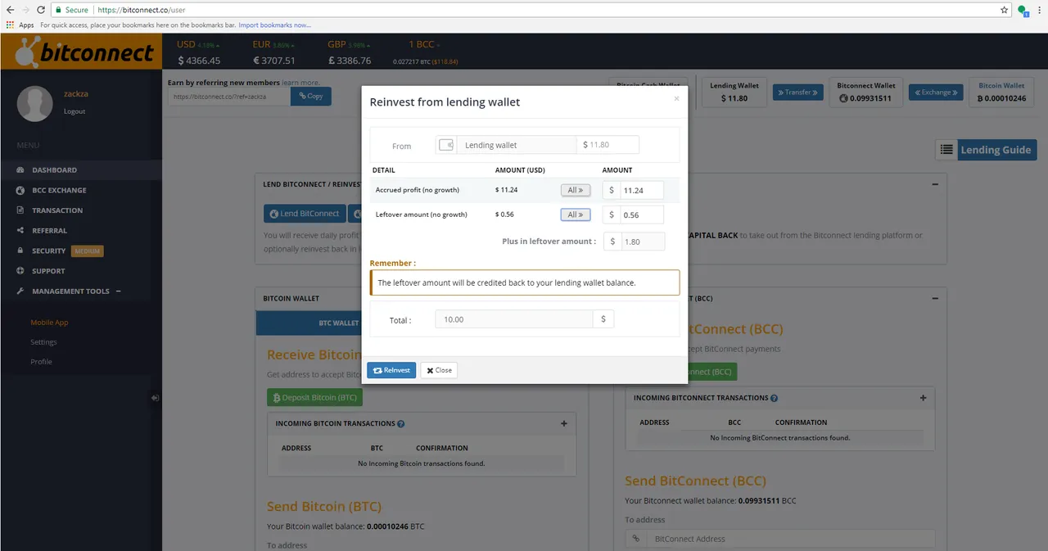Click the Exchange button
The height and width of the screenshot is (551, 1048).
tap(934, 93)
